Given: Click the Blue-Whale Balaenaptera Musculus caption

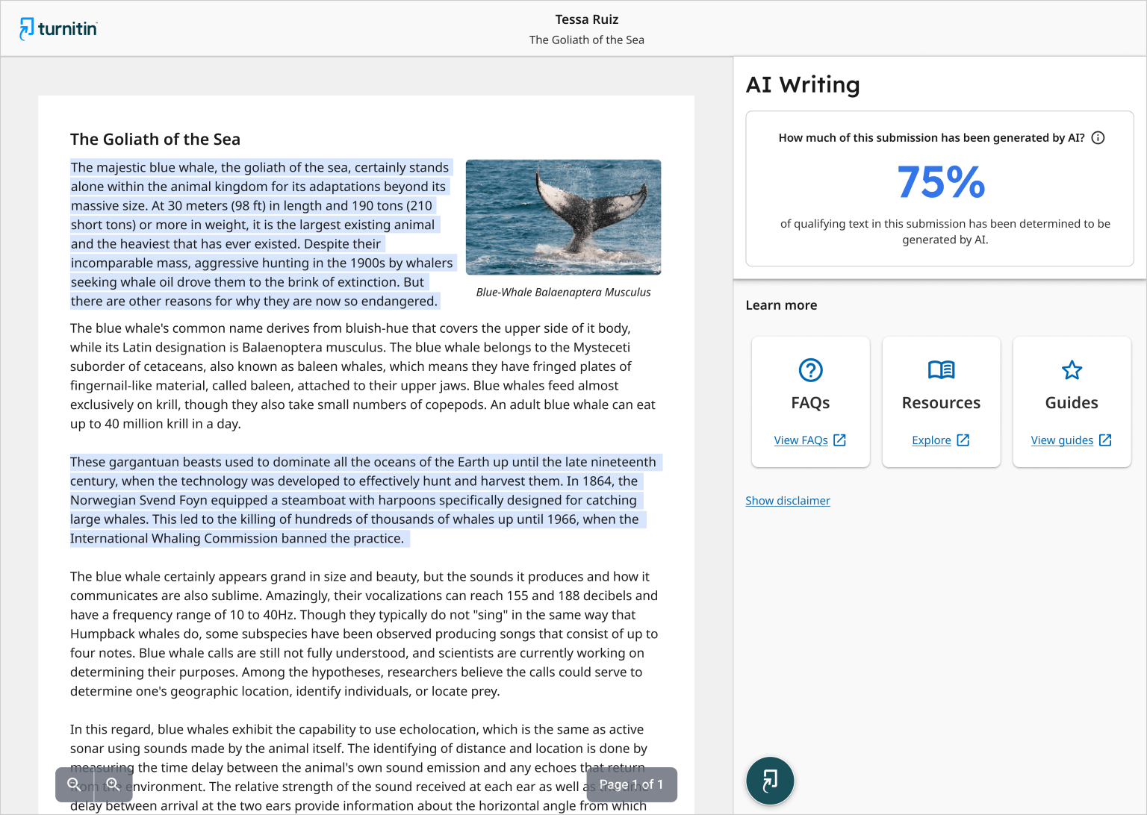Looking at the screenshot, I should pyautogui.click(x=563, y=292).
